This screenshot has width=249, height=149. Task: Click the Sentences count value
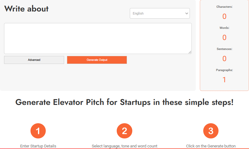click(224, 59)
